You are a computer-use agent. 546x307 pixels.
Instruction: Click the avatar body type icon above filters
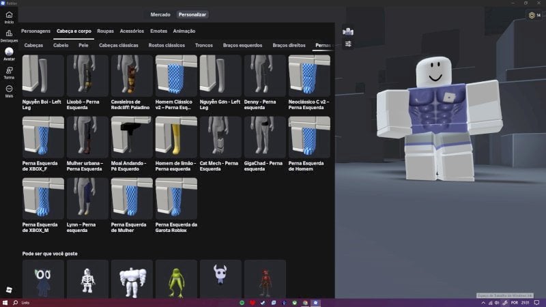point(348,31)
